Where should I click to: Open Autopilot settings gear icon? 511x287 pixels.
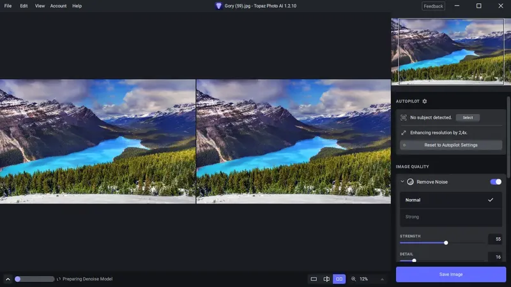click(424, 101)
